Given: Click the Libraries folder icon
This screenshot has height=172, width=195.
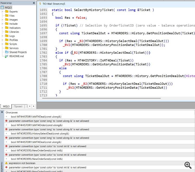Looking at the screenshot, I should [x=6, y=32].
